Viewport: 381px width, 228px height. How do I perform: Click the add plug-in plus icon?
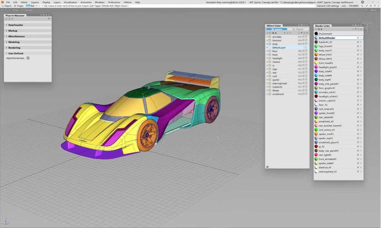click(x=6, y=19)
